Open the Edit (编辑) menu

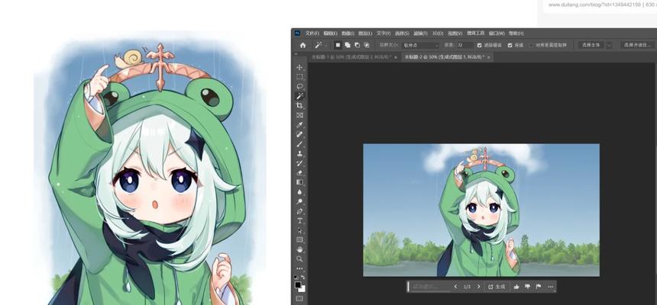pos(330,34)
